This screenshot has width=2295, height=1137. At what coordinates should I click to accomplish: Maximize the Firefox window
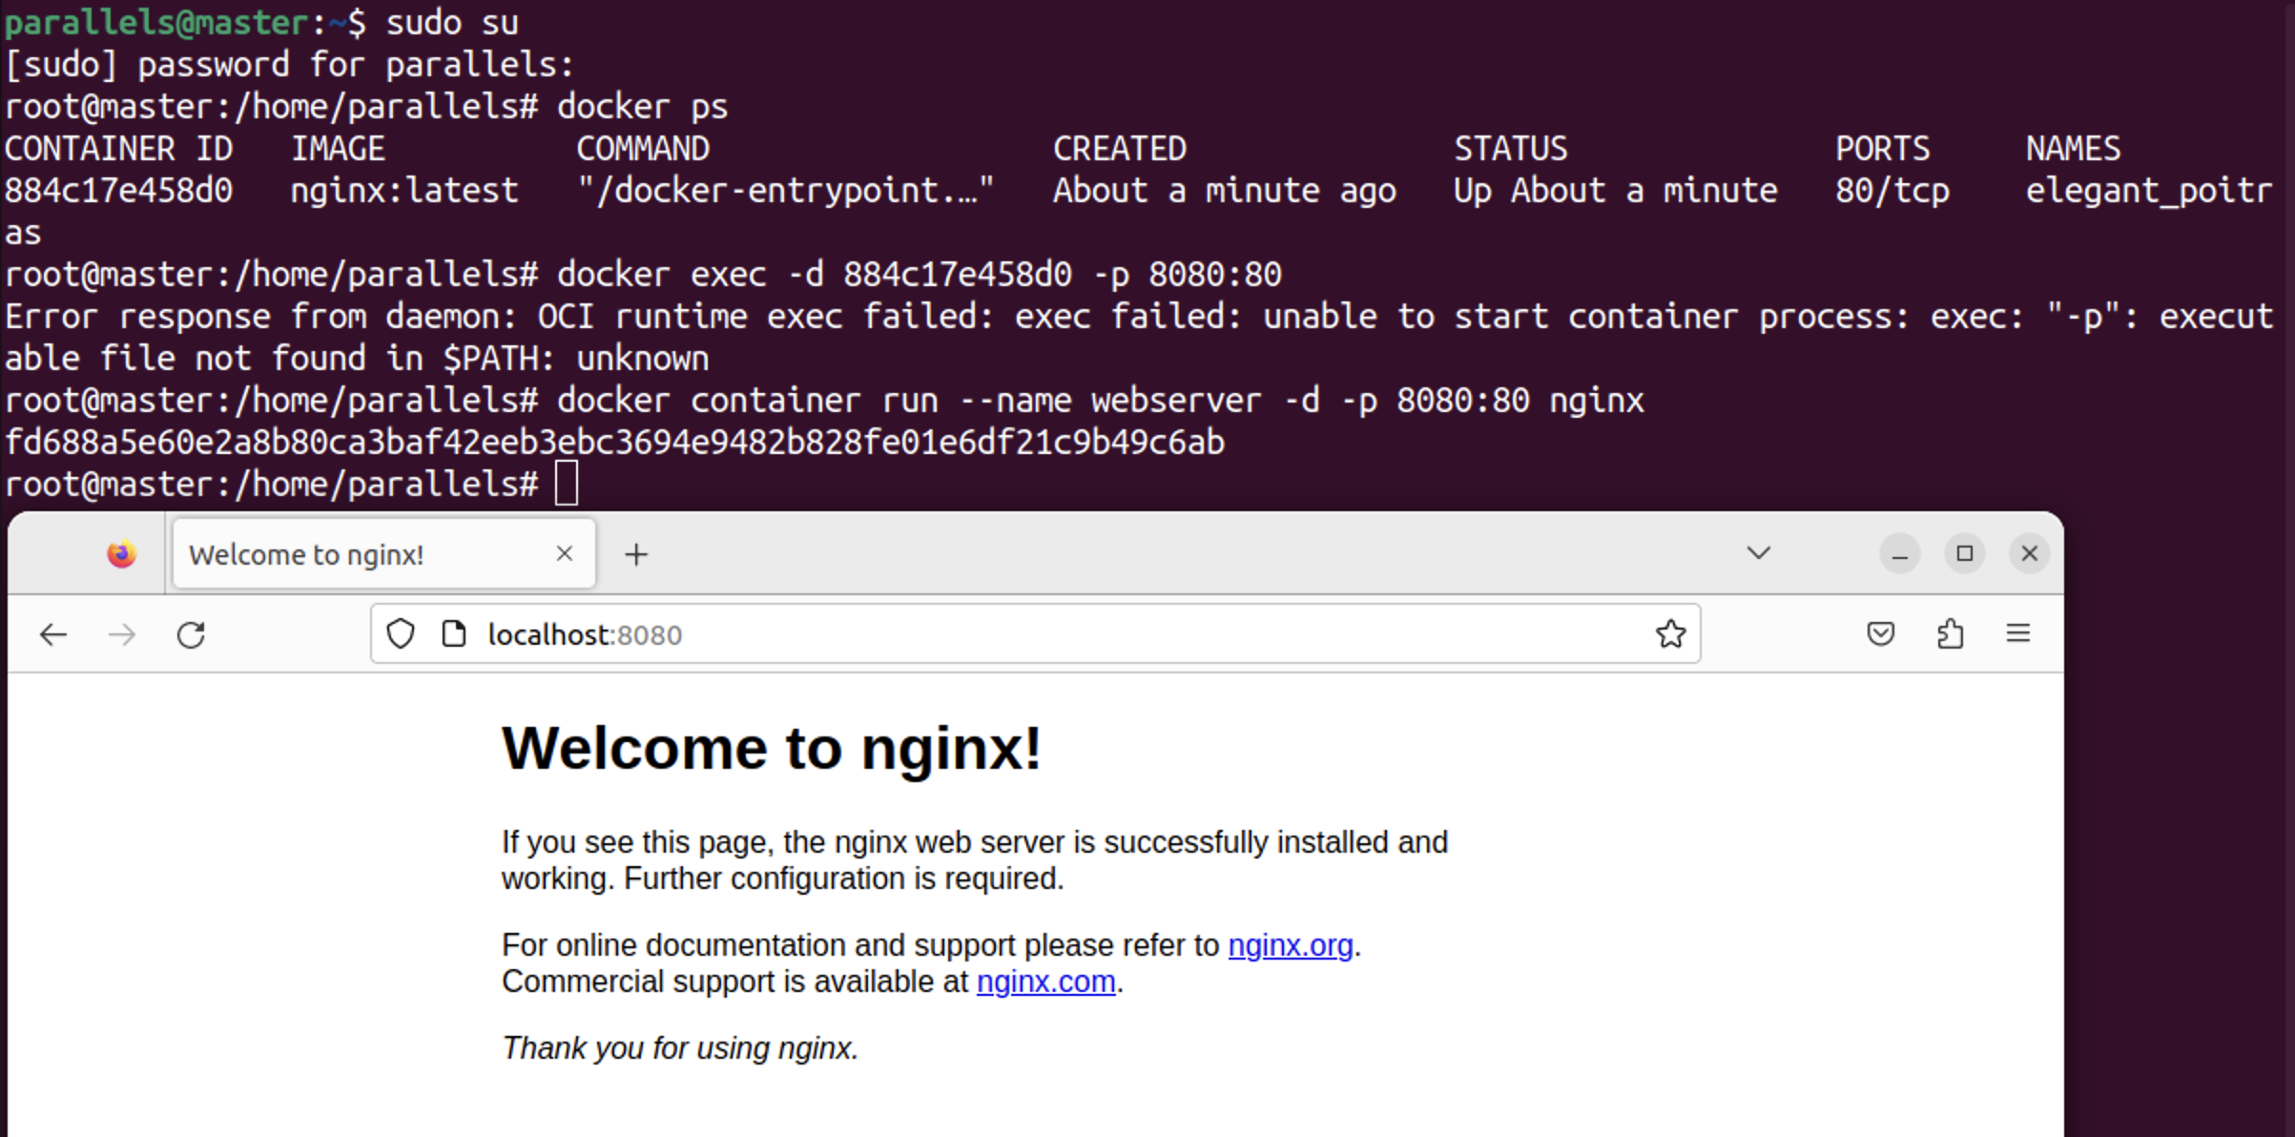(1964, 554)
